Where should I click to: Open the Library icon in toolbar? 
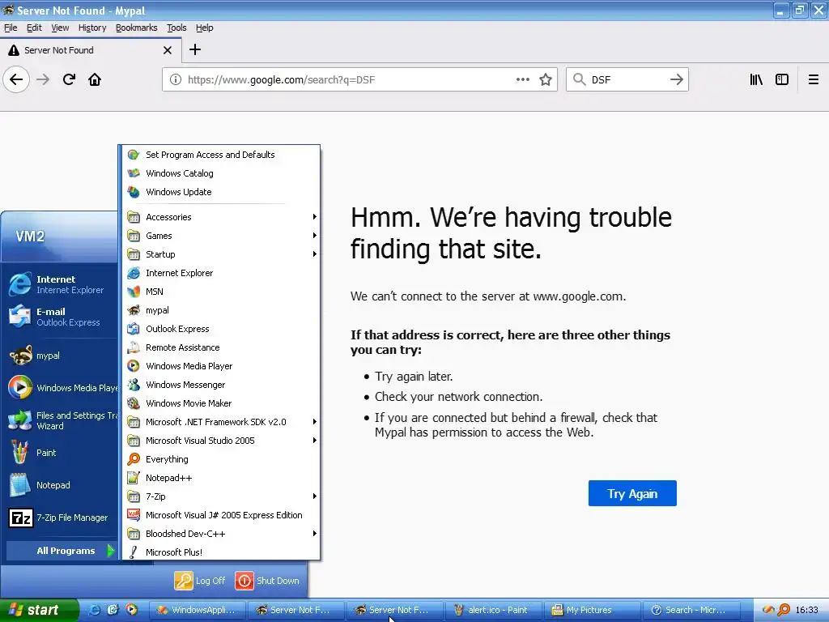(756, 79)
